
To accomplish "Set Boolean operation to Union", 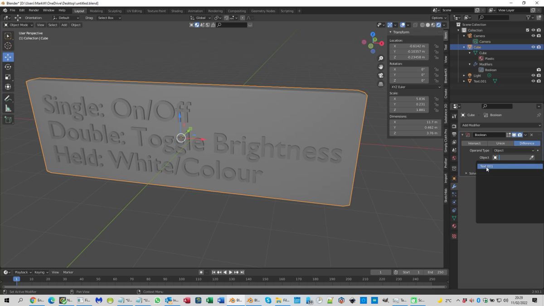I will (500, 143).
